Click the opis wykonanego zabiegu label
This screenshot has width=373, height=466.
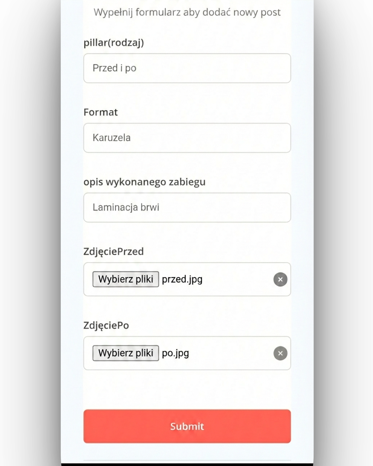pos(144,182)
